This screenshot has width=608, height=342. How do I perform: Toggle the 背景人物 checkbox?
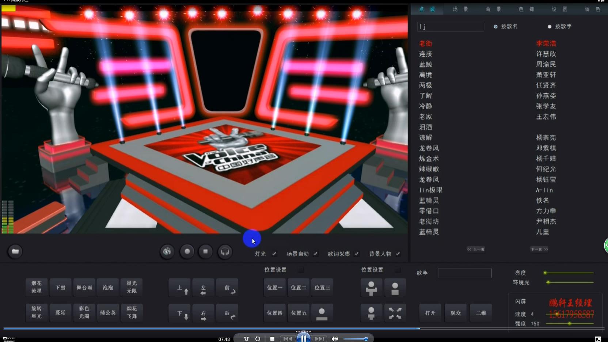pyautogui.click(x=398, y=254)
